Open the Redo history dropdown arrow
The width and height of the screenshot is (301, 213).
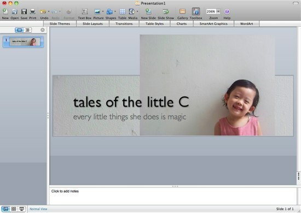(60, 11)
